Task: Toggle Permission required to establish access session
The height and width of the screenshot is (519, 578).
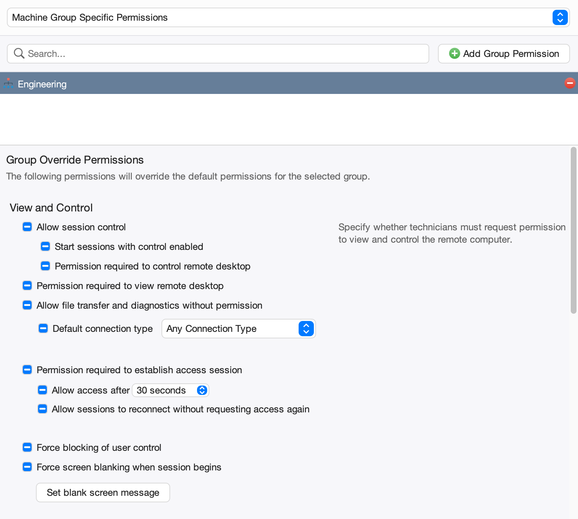Action: [27, 370]
